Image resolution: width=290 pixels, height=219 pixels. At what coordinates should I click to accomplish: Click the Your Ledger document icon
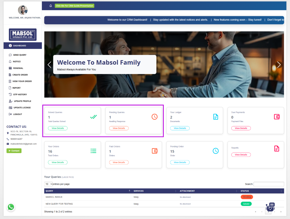click(216, 117)
